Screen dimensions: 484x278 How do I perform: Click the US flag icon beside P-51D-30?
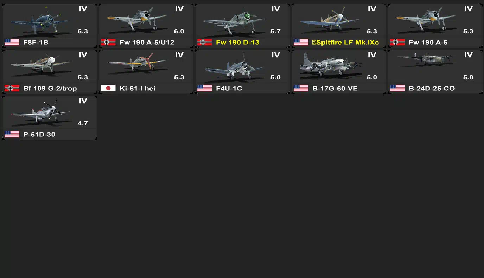pyautogui.click(x=12, y=134)
